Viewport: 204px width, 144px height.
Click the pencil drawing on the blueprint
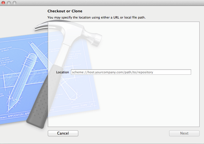coord(22,82)
